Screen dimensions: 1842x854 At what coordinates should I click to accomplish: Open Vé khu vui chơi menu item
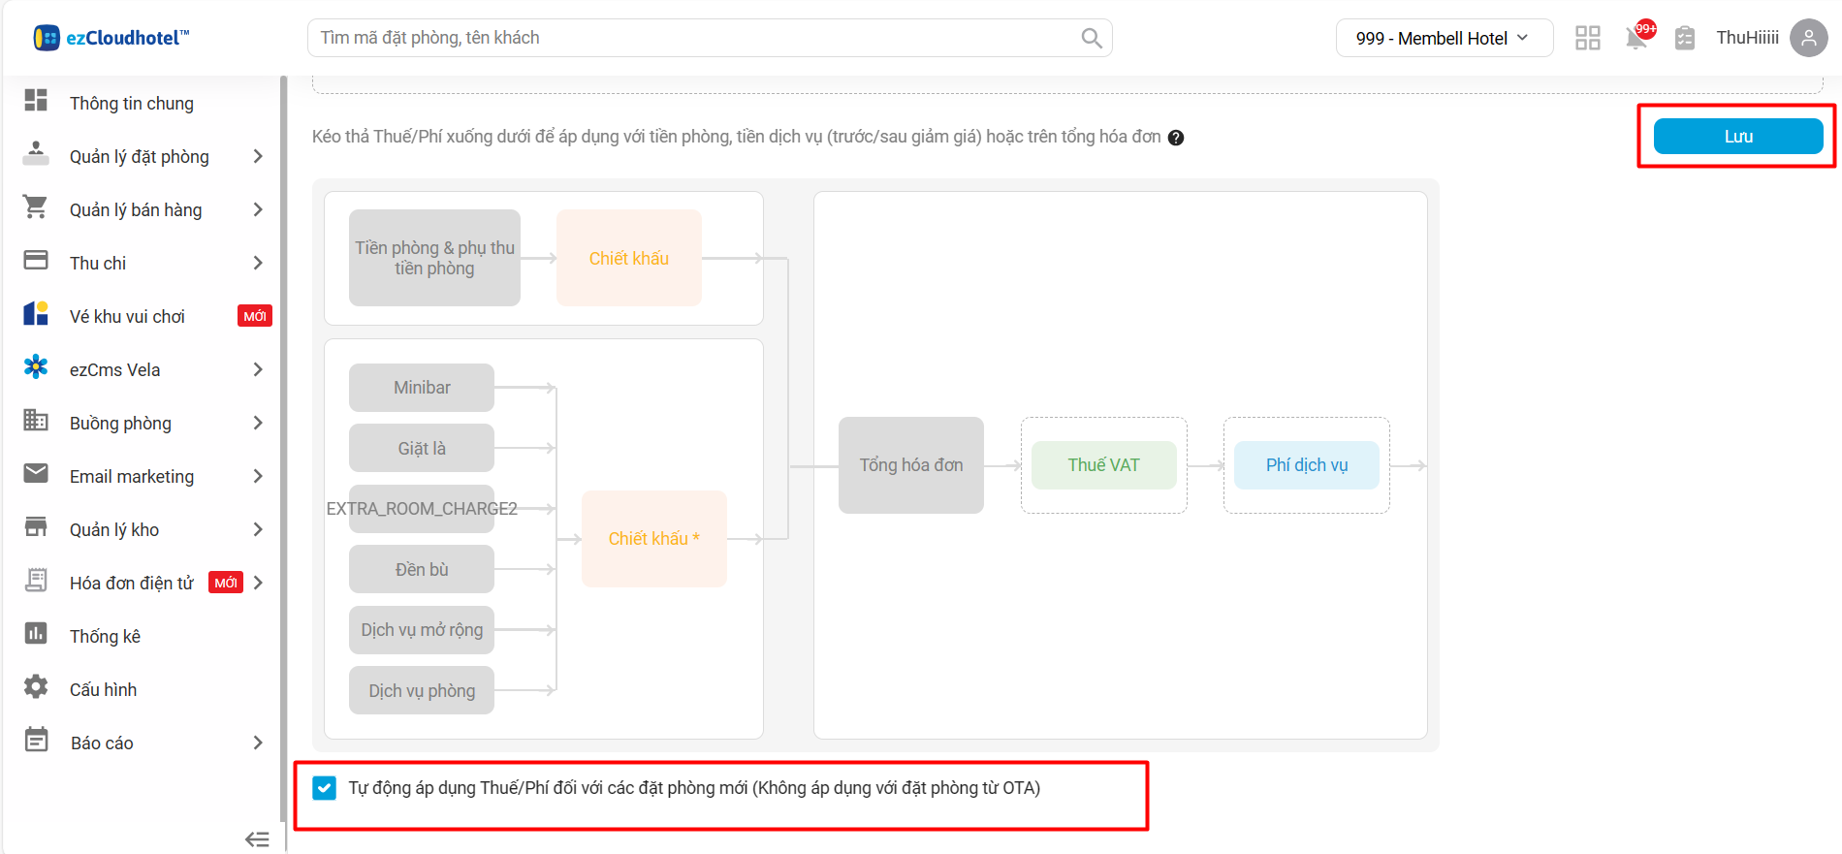[127, 317]
